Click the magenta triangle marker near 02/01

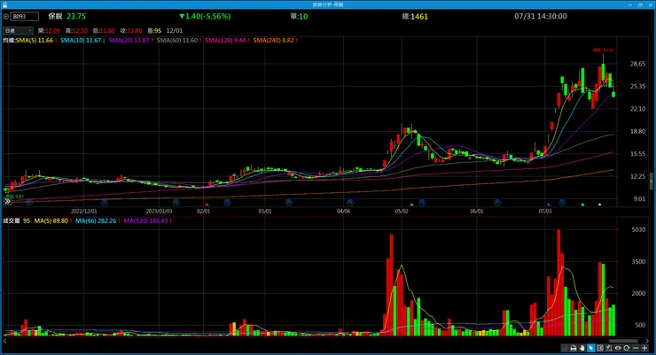coord(207,205)
